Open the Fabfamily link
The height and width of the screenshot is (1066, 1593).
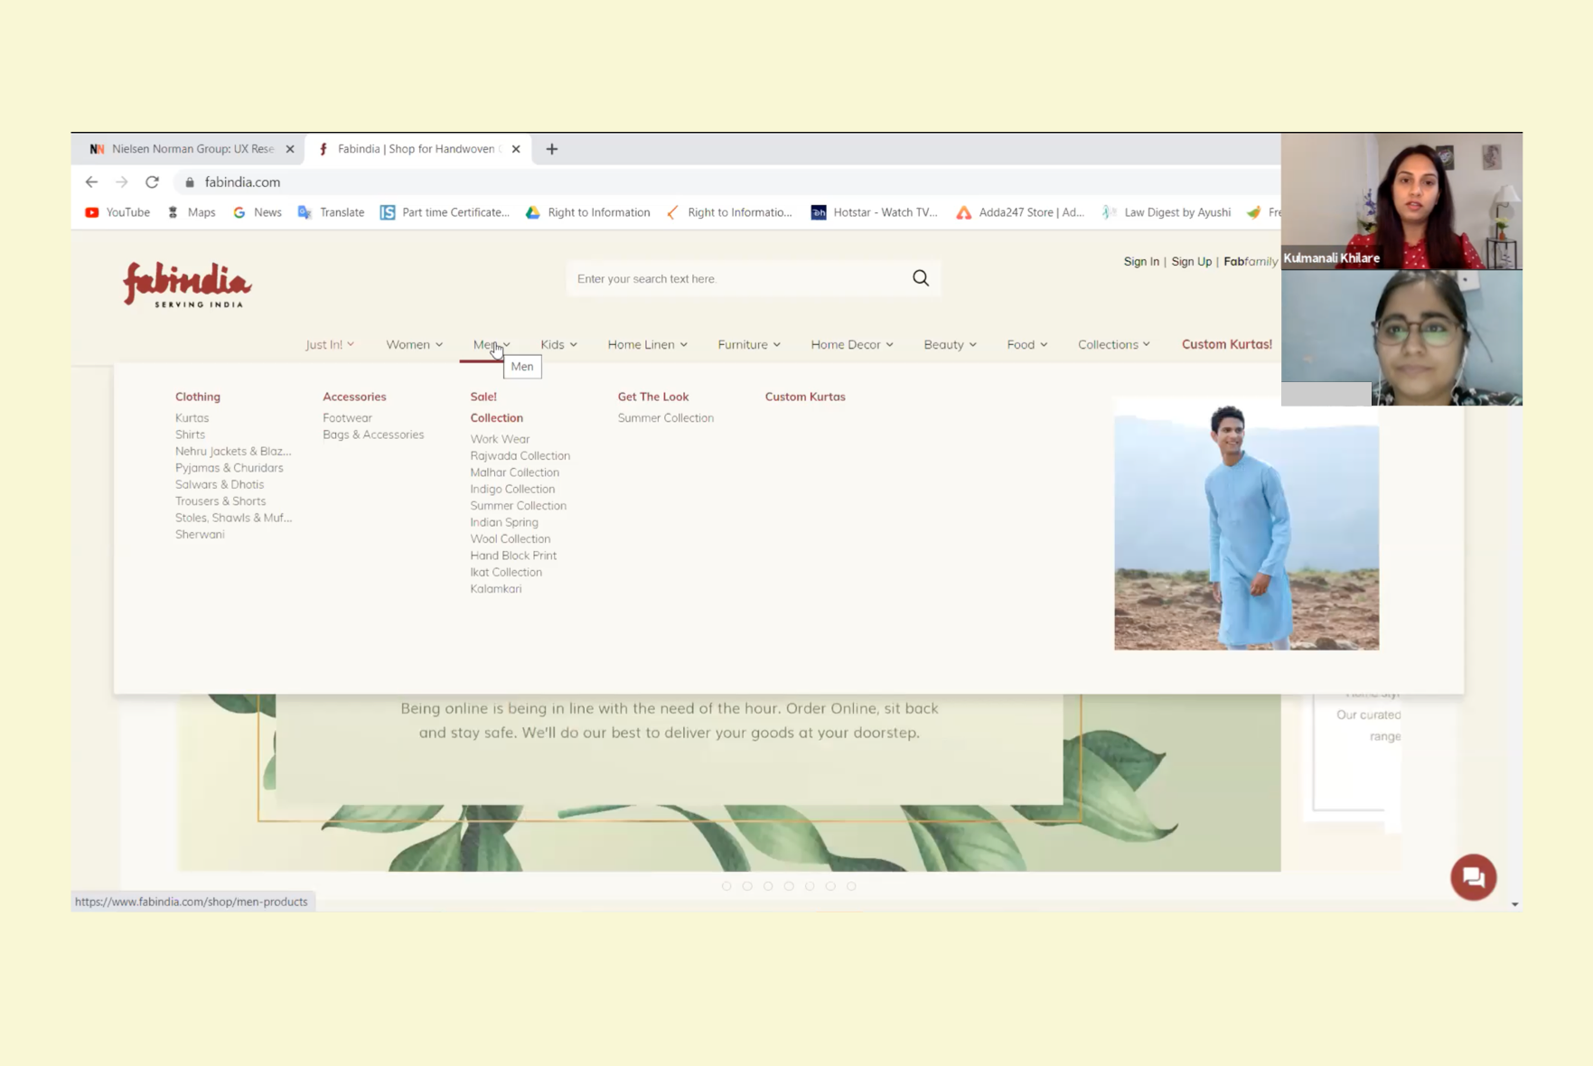[x=1251, y=261]
